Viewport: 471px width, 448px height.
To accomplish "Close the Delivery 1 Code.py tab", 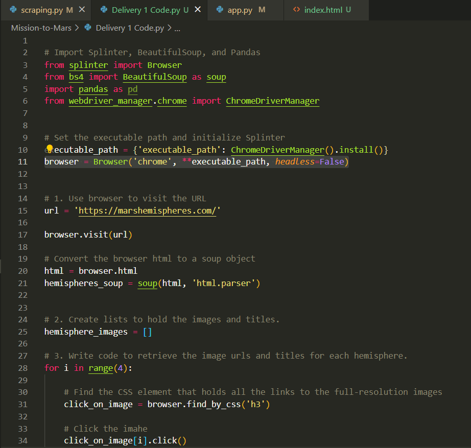I will click(x=198, y=10).
